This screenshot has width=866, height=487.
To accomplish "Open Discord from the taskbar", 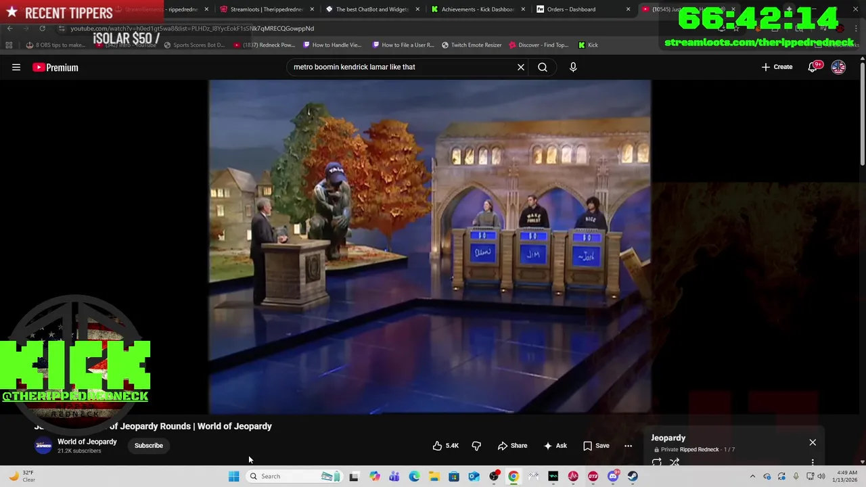I will [x=613, y=476].
